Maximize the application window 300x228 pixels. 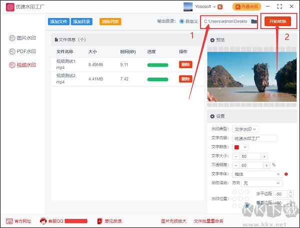(279, 7)
